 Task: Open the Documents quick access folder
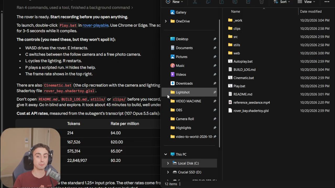click(184, 48)
